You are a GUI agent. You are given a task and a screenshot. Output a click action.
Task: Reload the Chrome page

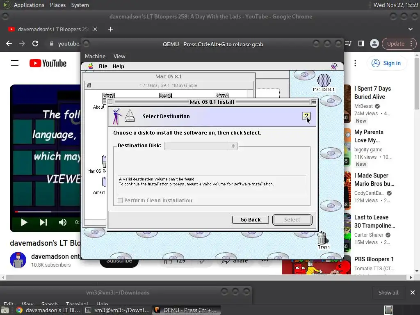pos(35,43)
